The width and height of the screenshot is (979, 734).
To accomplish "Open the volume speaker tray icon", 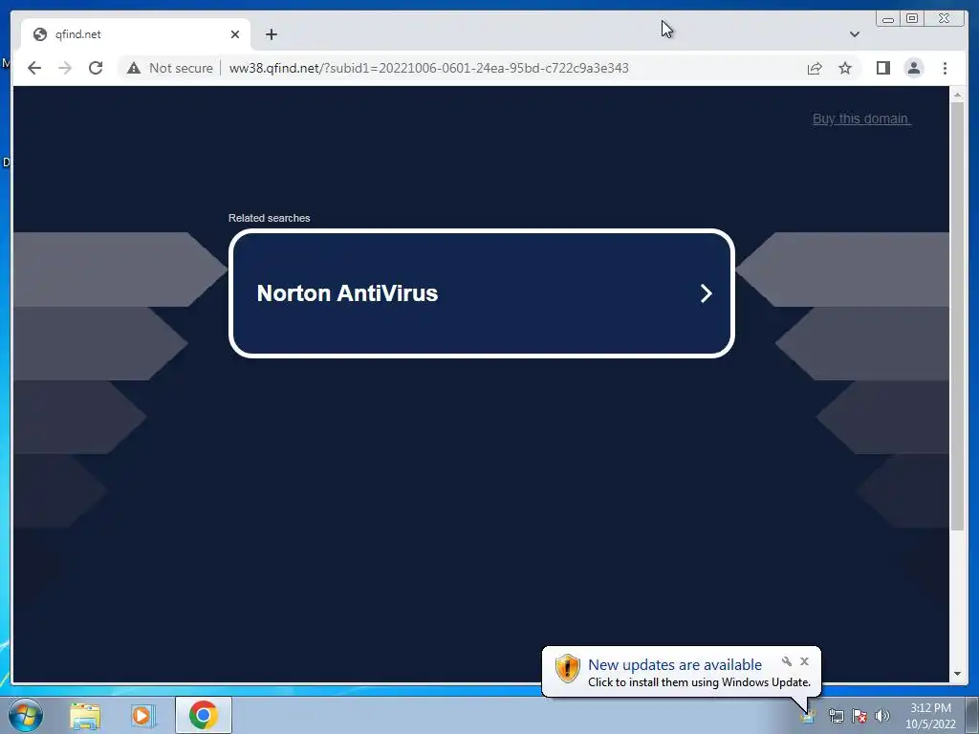I will [x=882, y=716].
